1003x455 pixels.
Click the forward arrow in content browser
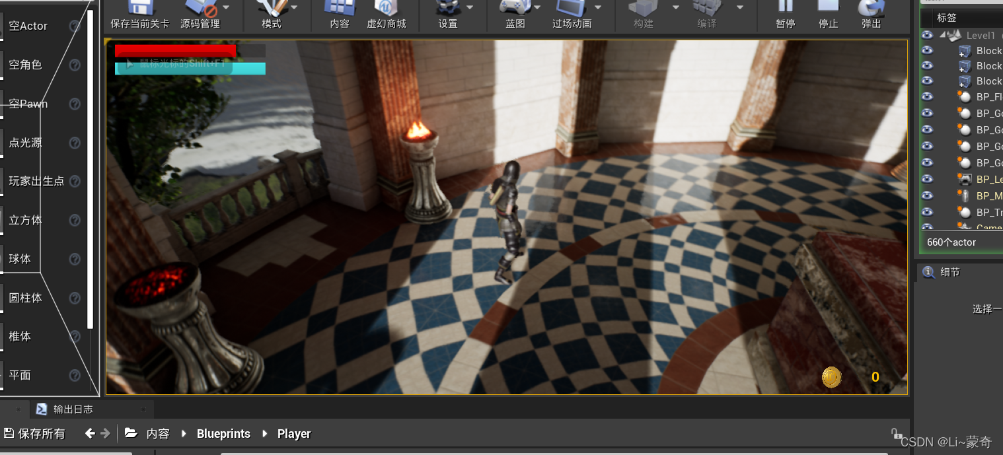pyautogui.click(x=106, y=433)
